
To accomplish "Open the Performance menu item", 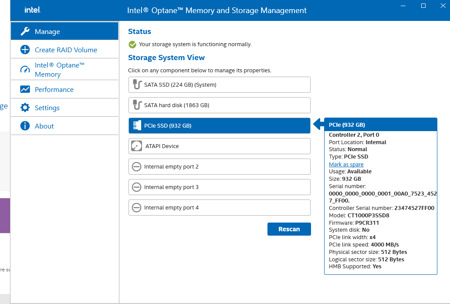I will (x=54, y=89).
